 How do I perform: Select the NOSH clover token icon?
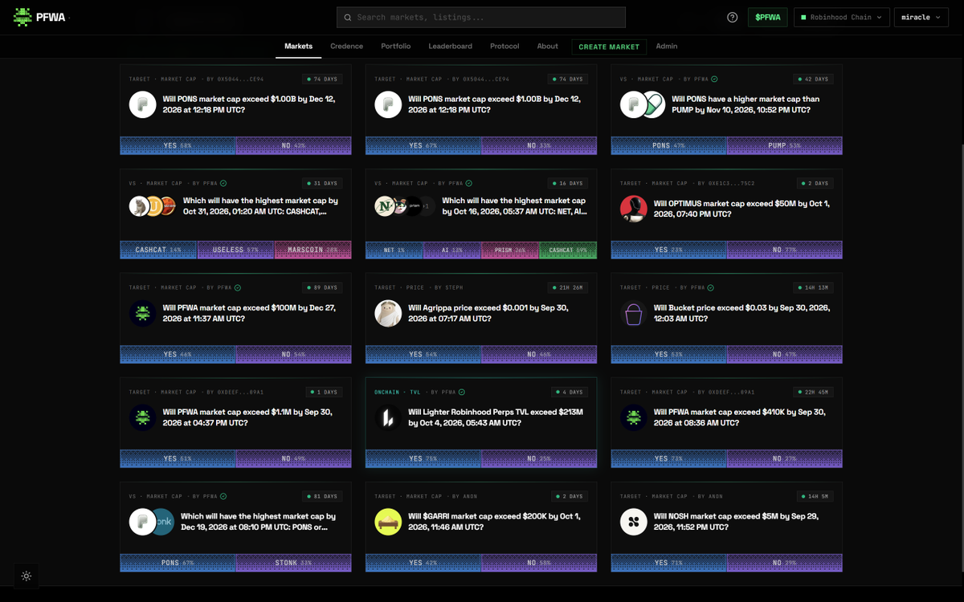[634, 523]
